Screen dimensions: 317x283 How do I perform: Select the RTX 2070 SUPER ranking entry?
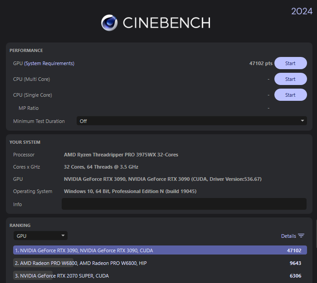click(x=160, y=276)
